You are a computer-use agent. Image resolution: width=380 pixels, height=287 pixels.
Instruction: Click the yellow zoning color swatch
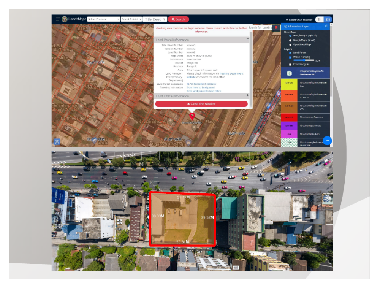(289, 84)
